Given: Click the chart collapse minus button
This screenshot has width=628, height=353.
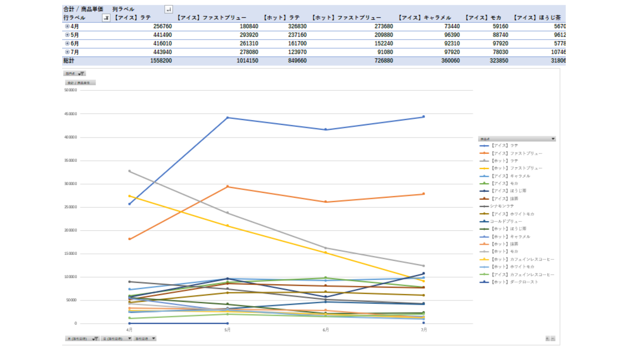Looking at the screenshot, I should [x=553, y=339].
